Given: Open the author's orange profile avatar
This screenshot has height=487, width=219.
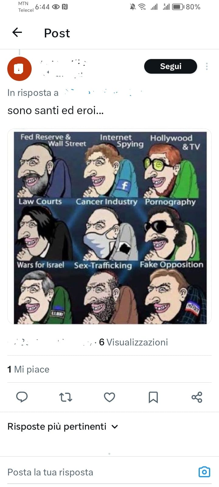Looking at the screenshot, I should pyautogui.click(x=19, y=69).
